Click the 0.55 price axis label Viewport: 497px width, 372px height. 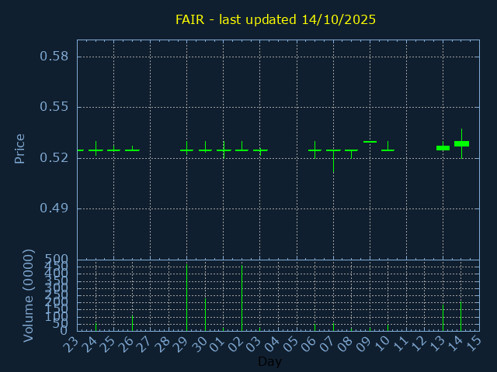pyautogui.click(x=54, y=107)
